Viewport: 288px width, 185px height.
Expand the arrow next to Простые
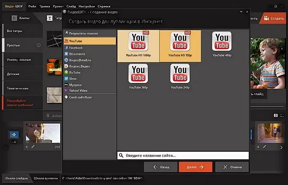tap(38, 45)
